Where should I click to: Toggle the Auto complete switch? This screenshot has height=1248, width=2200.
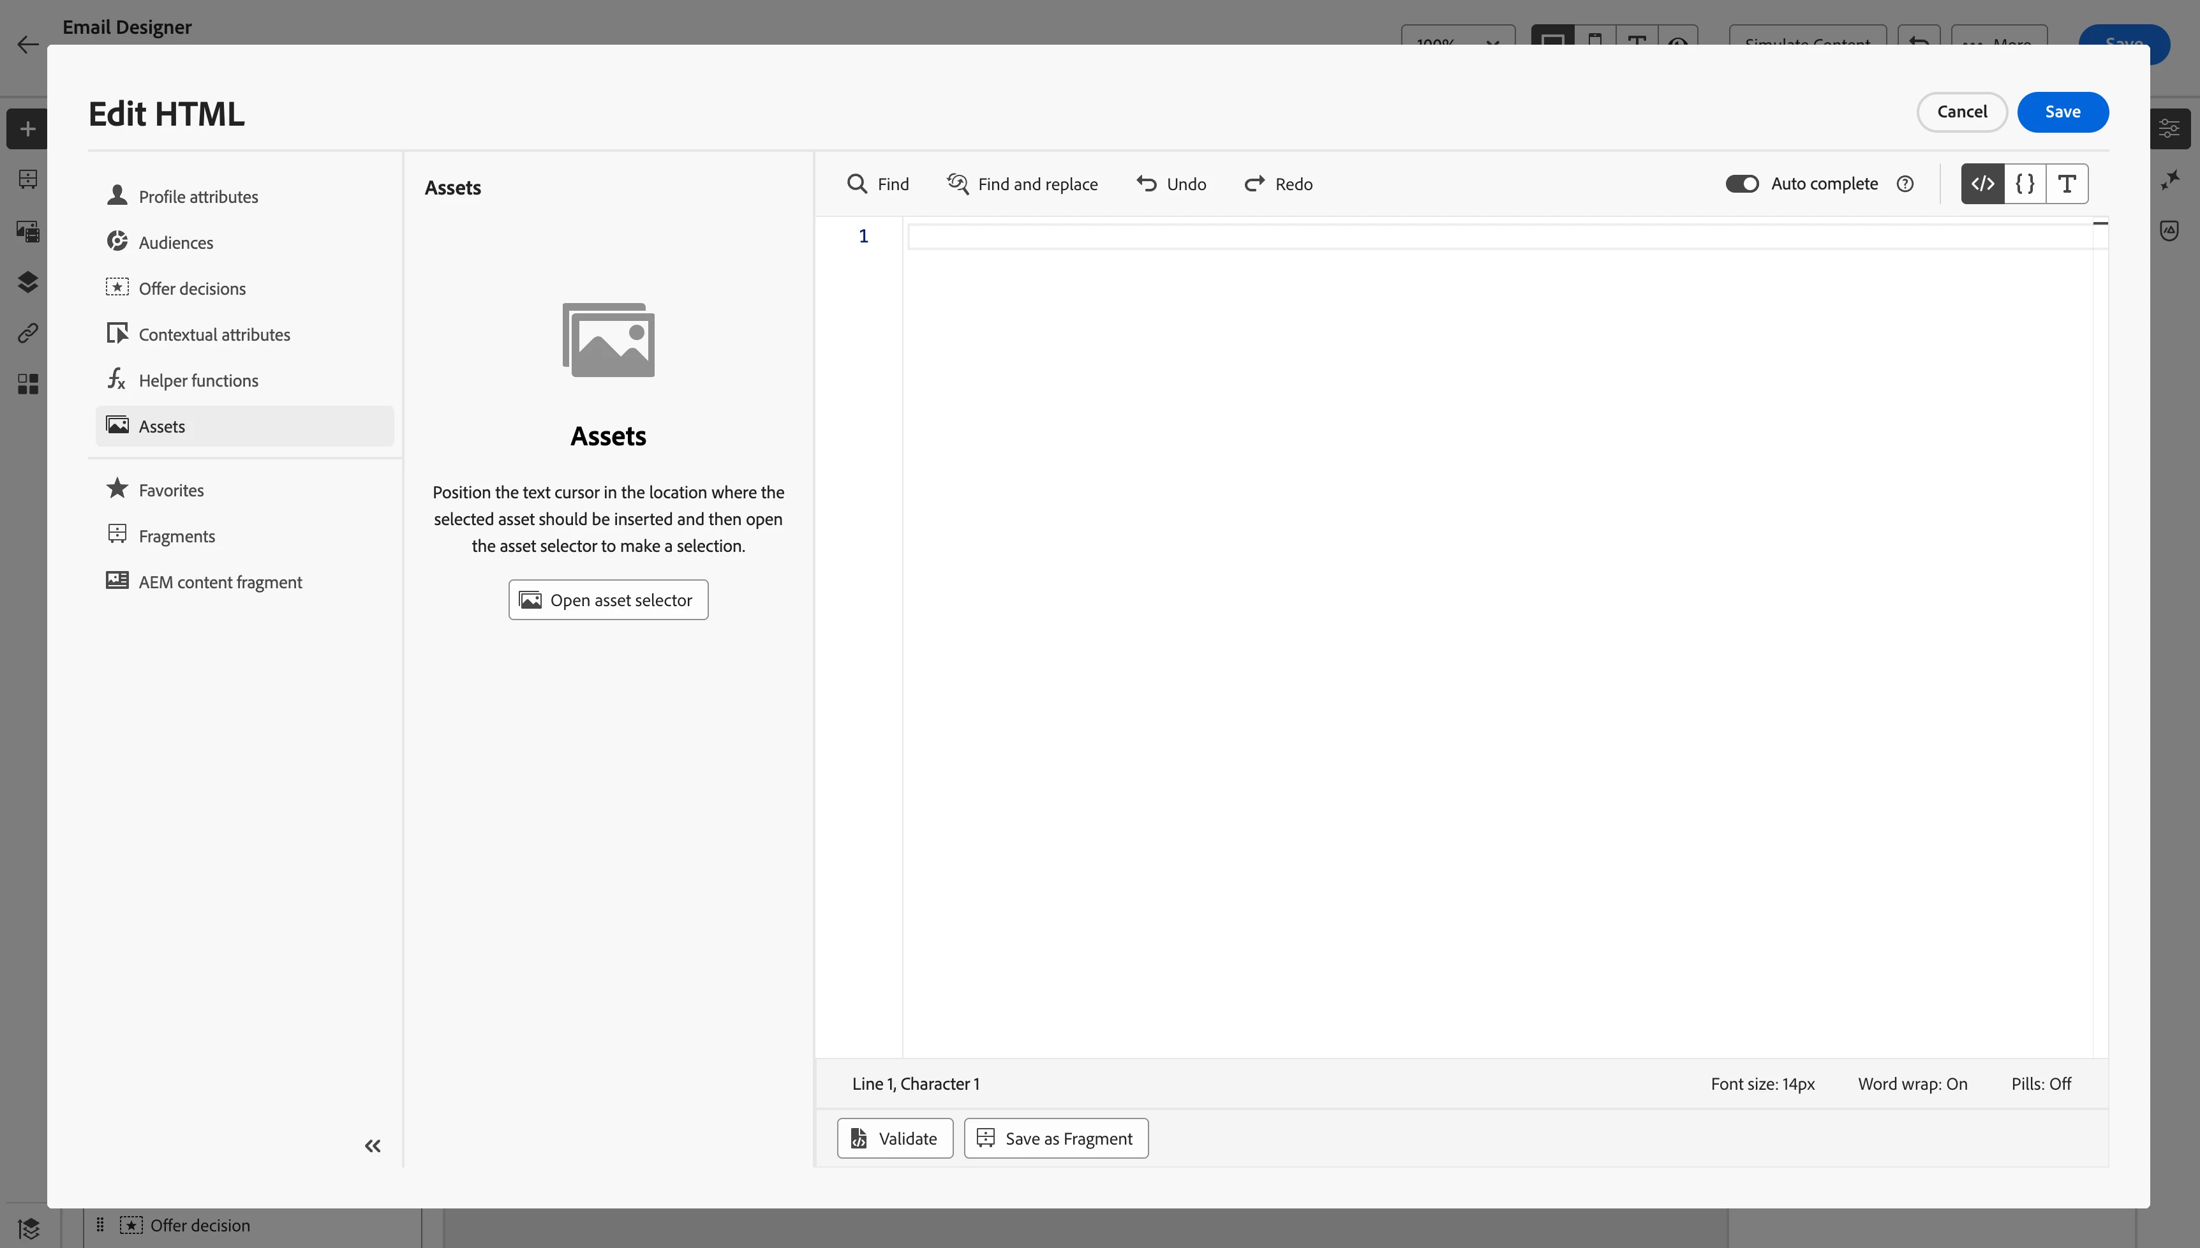coord(1741,183)
